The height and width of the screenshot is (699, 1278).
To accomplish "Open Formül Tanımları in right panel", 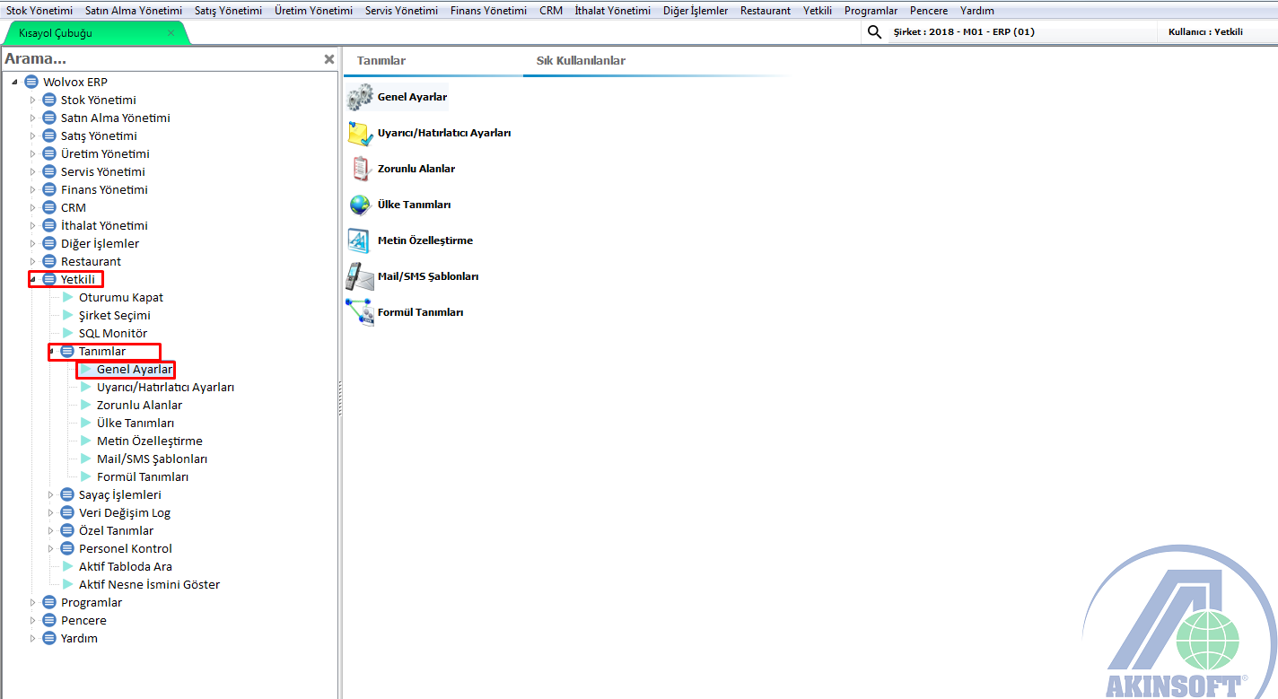I will pyautogui.click(x=420, y=312).
